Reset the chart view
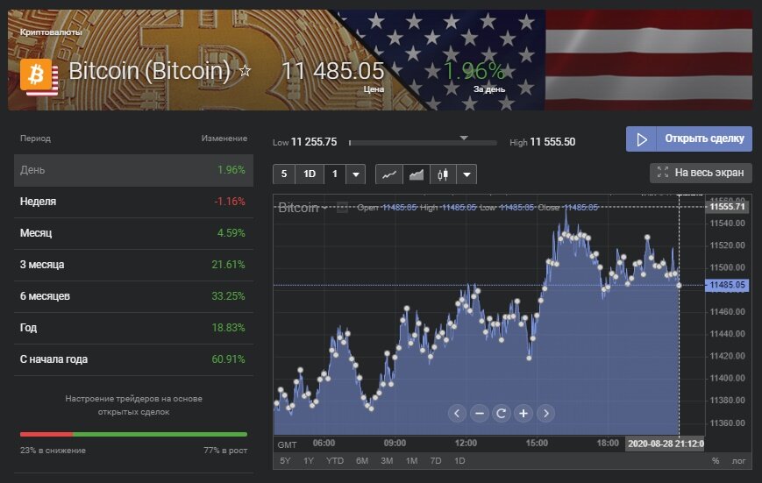Image resolution: width=762 pixels, height=483 pixels. 501,413
